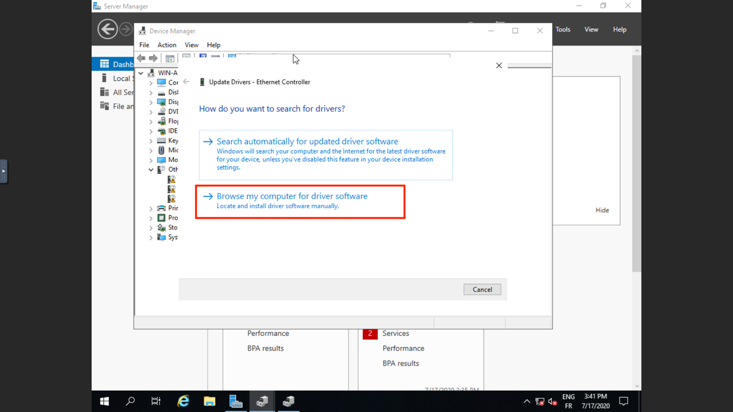Viewport: 733px width, 412px height.
Task: Click the Hide link in Server Manager
Action: (x=602, y=211)
